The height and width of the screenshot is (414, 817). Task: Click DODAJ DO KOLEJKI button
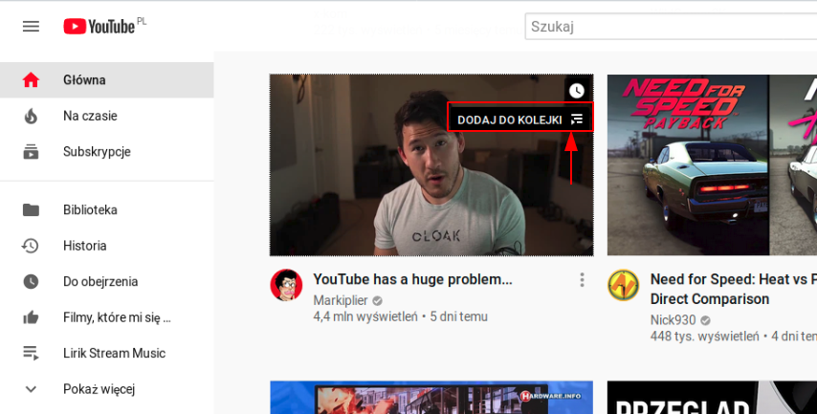coord(520,118)
